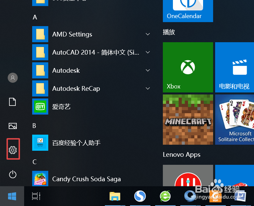Viewport: 254px width, 206px height.
Task: Click the Autodesk ReCap folder icon
Action: click(40, 88)
